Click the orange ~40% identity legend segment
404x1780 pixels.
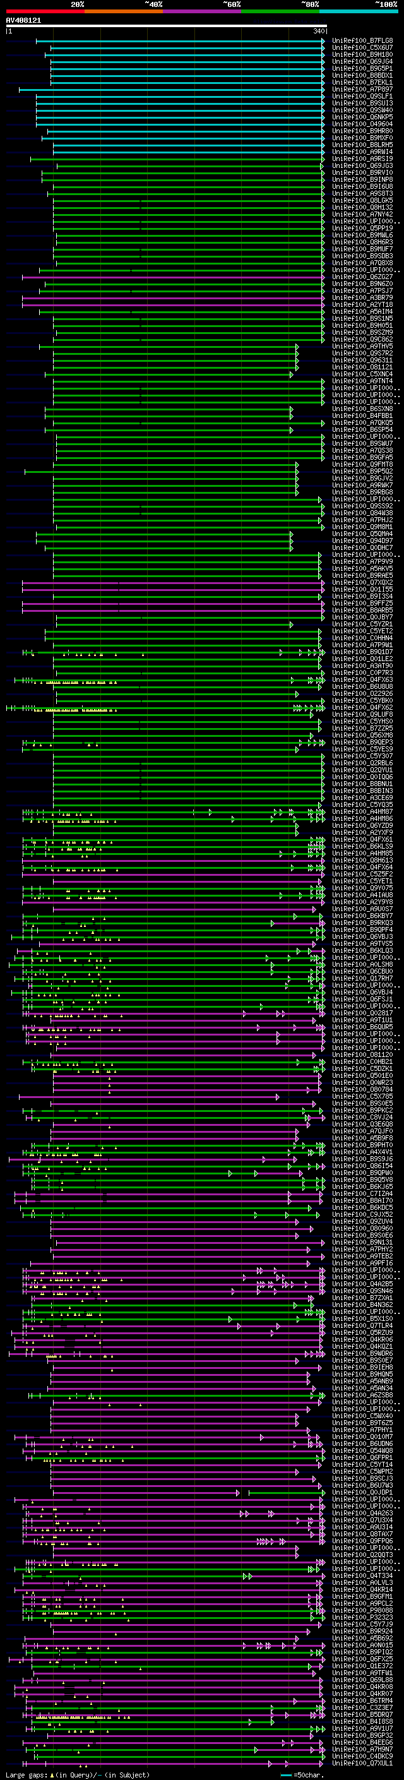click(124, 11)
